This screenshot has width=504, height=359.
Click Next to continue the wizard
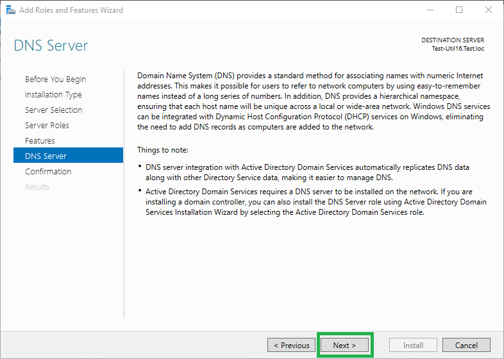[344, 345]
